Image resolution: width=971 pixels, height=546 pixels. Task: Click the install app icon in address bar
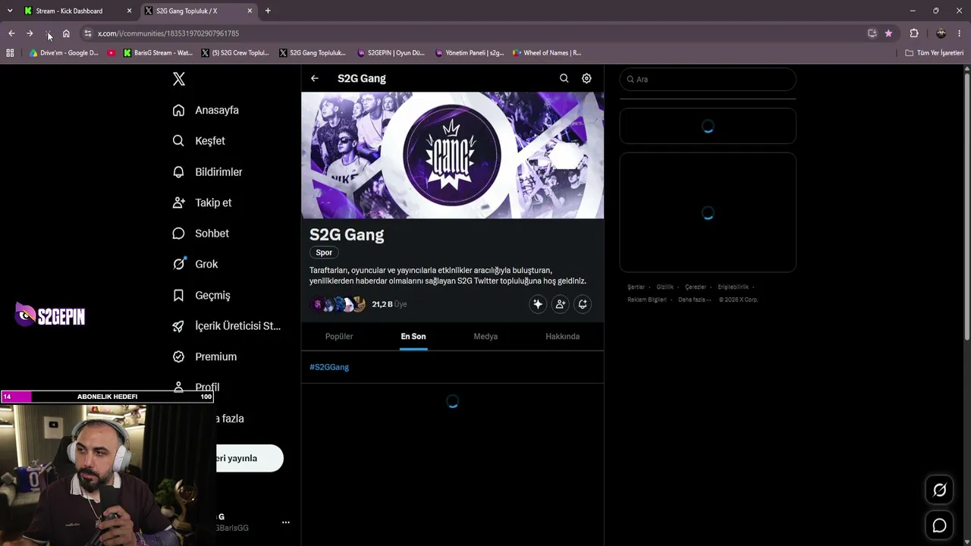click(872, 33)
